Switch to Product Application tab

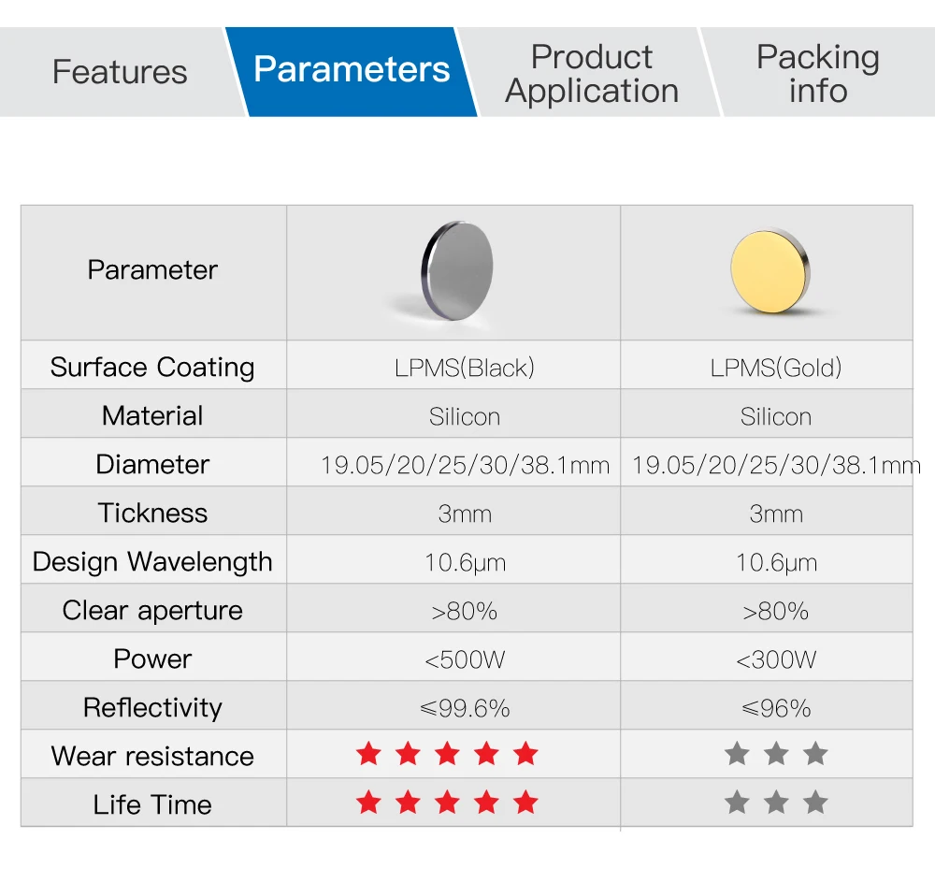click(x=592, y=73)
